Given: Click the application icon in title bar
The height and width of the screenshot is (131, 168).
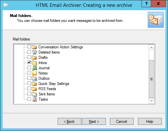Looking at the screenshot, I should tap(6, 5).
